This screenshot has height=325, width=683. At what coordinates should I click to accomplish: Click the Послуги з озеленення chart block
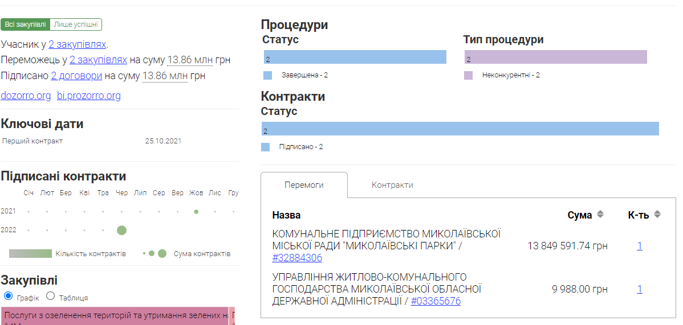[115, 316]
